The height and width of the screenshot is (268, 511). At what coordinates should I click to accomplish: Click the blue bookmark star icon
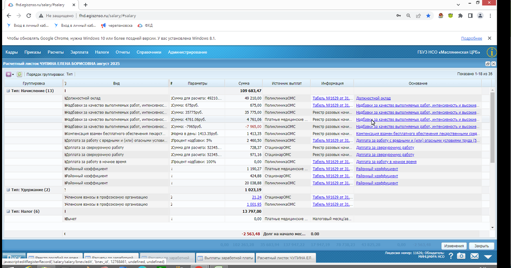(428, 15)
